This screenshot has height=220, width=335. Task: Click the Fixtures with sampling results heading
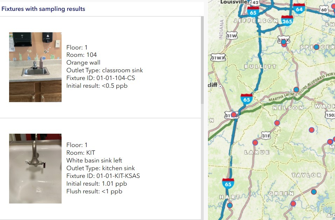[43, 9]
